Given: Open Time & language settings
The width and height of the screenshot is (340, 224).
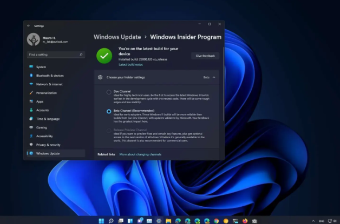Looking at the screenshot, I should tap(56, 119).
